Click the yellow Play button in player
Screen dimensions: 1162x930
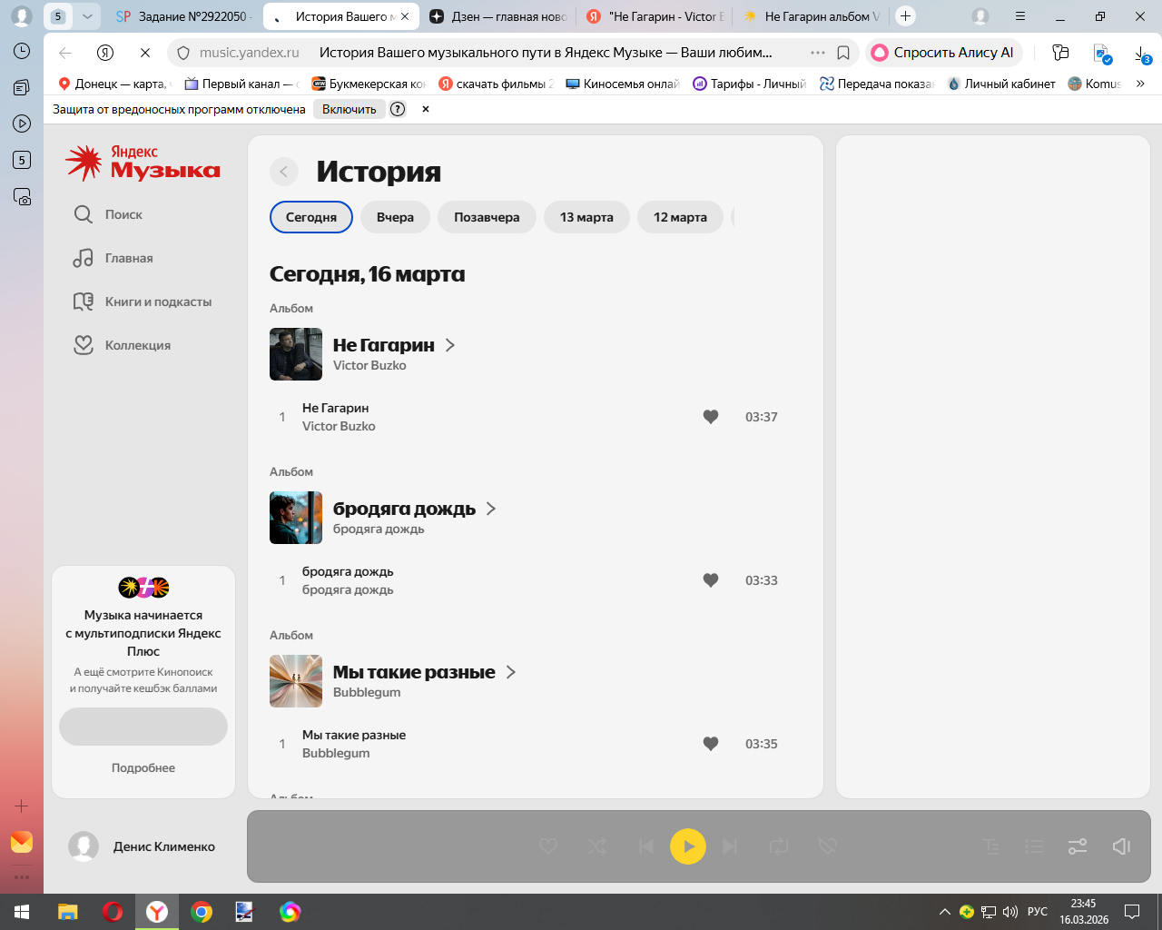click(687, 846)
